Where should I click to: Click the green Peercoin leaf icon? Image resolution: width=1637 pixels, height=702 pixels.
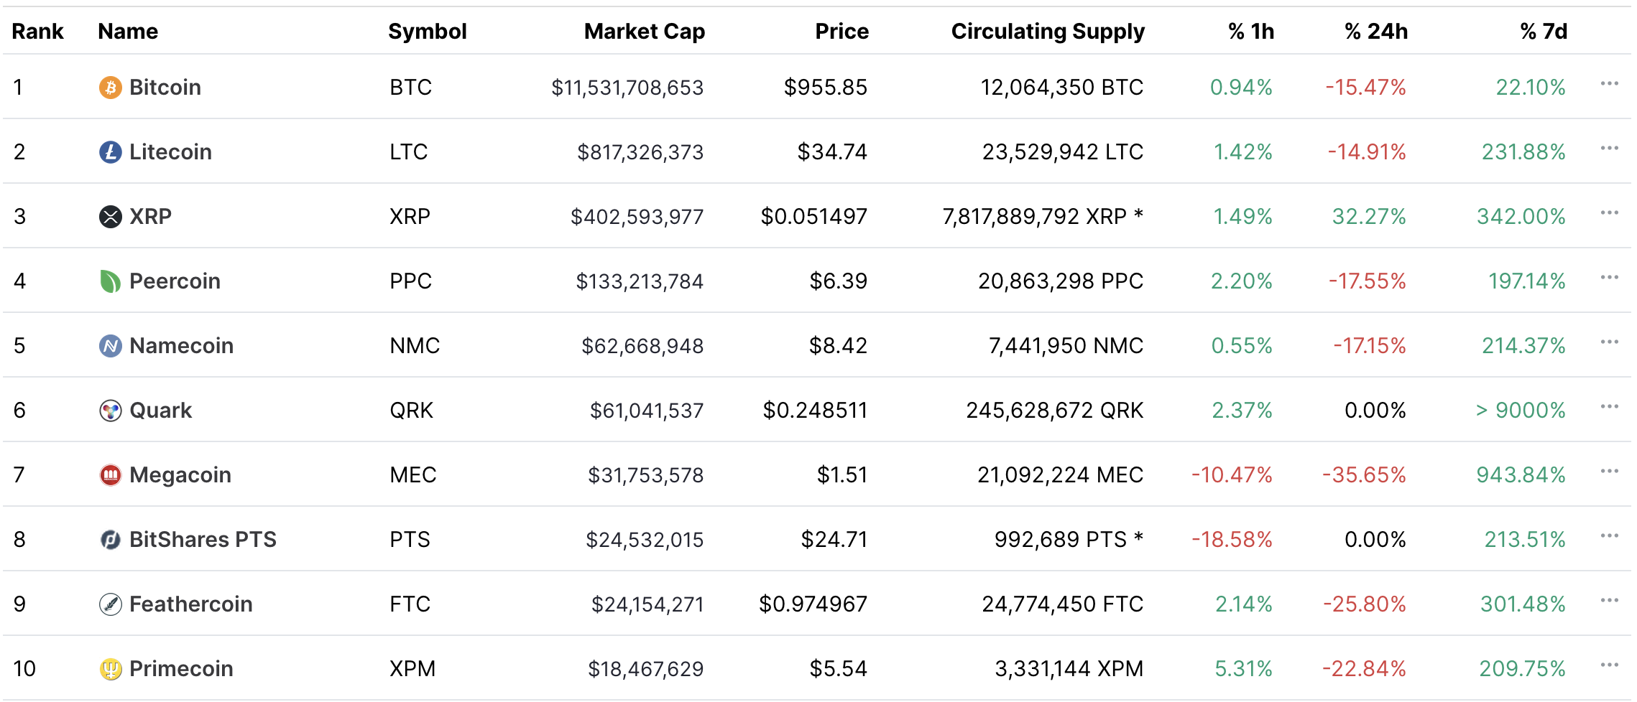tap(109, 281)
